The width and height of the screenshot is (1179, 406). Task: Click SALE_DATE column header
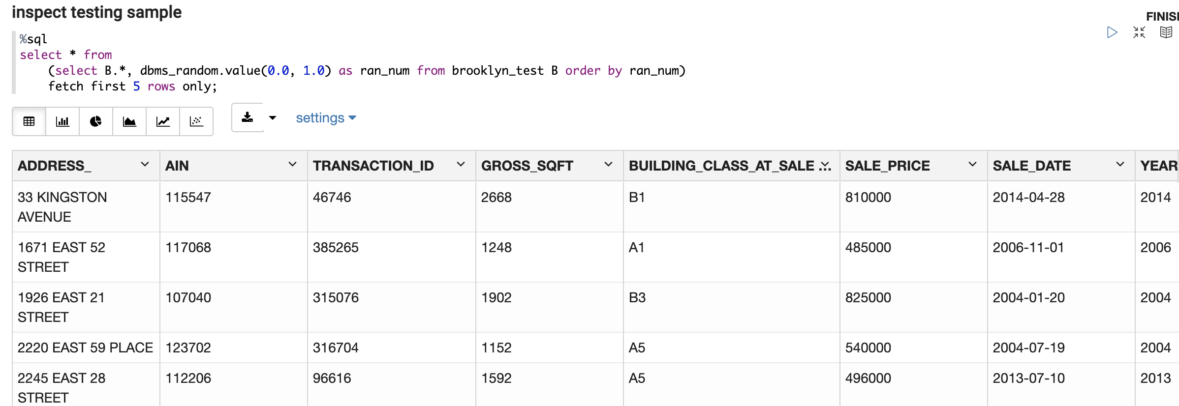pos(1031,166)
